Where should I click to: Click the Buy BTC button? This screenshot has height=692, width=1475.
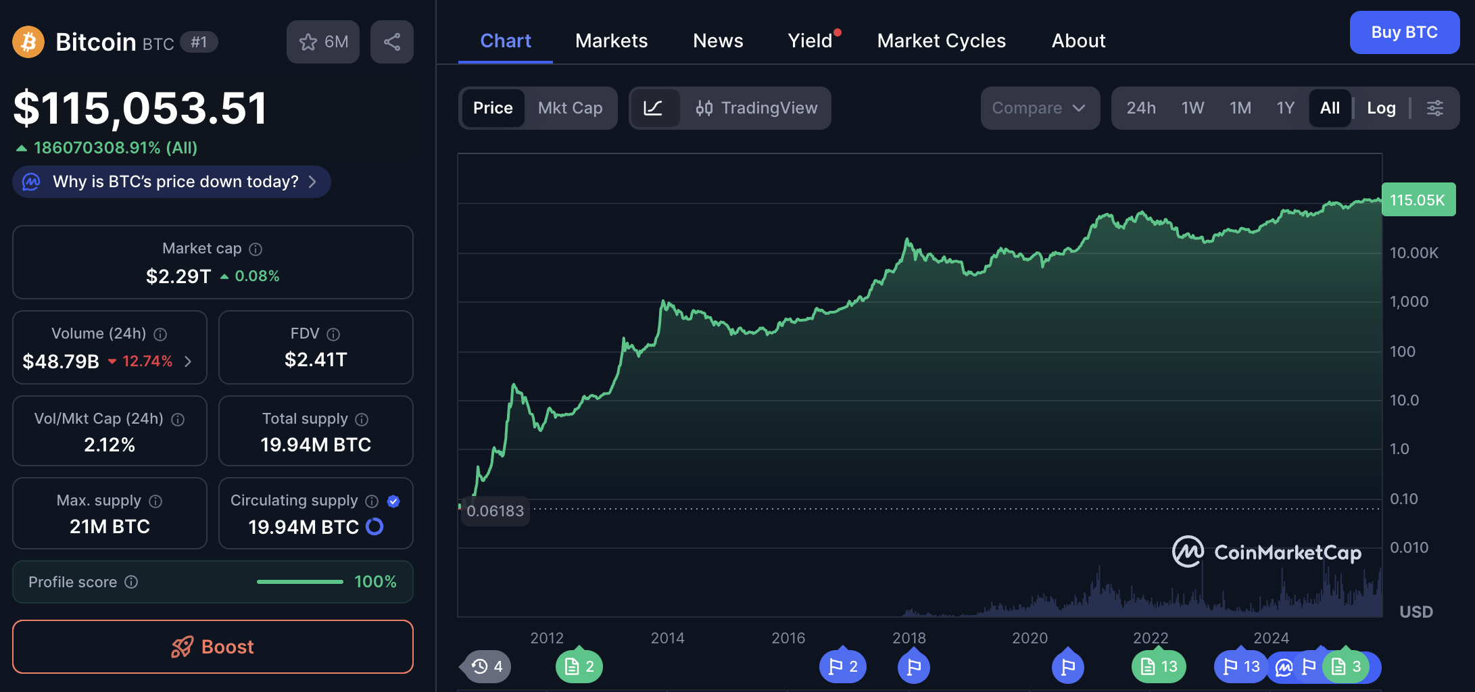click(1404, 32)
